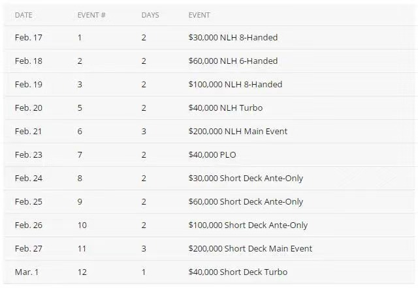This screenshot has height=288, width=418.
Task: Click event number 12 cell
Action: [x=82, y=272]
